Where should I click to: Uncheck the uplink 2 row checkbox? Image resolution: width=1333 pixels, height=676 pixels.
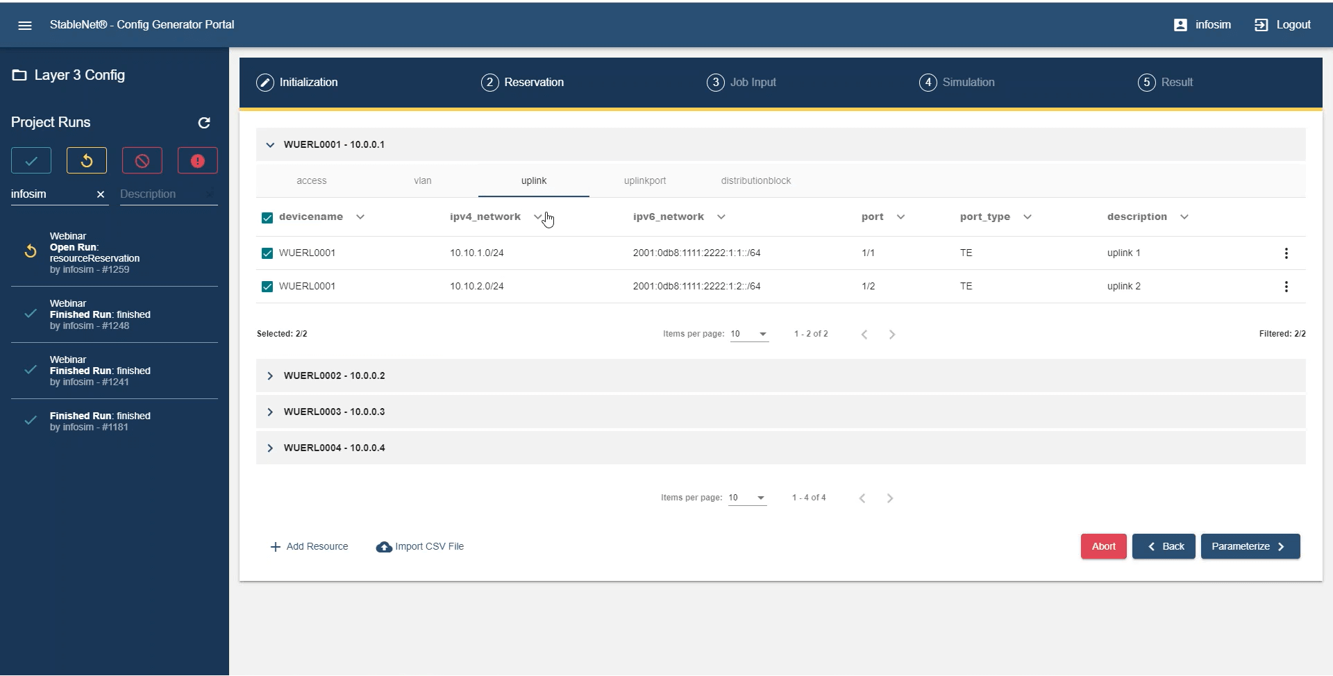(267, 286)
